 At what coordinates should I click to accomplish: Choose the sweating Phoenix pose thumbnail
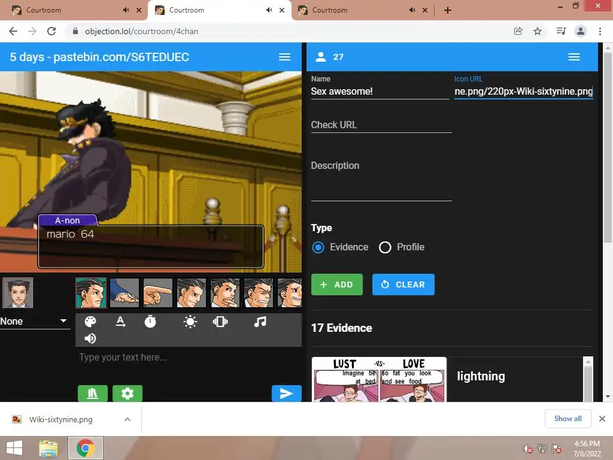[259, 292]
